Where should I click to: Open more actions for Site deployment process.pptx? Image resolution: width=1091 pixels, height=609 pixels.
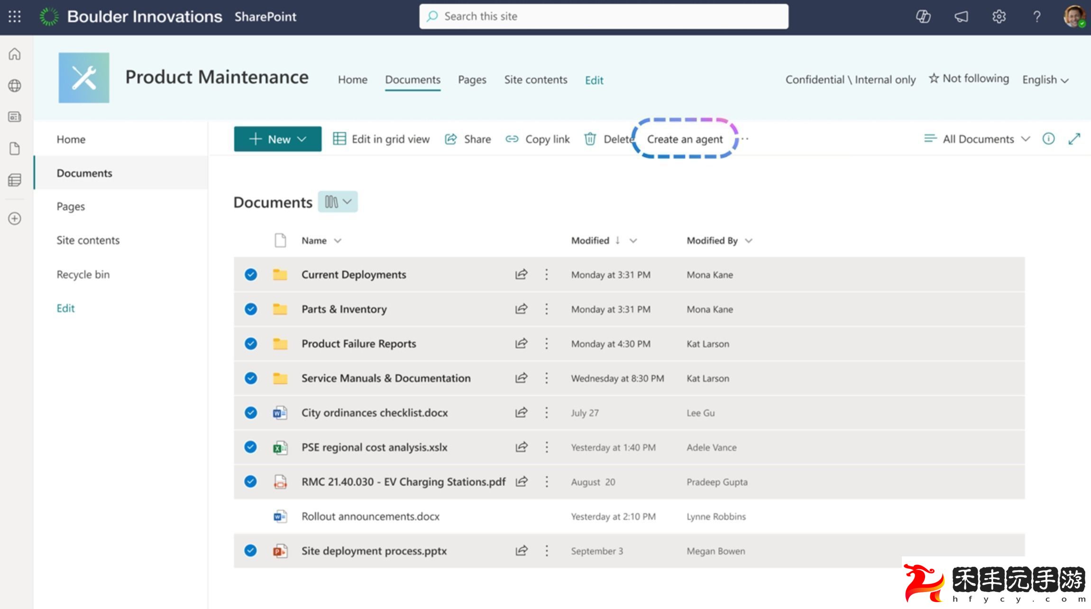point(546,551)
